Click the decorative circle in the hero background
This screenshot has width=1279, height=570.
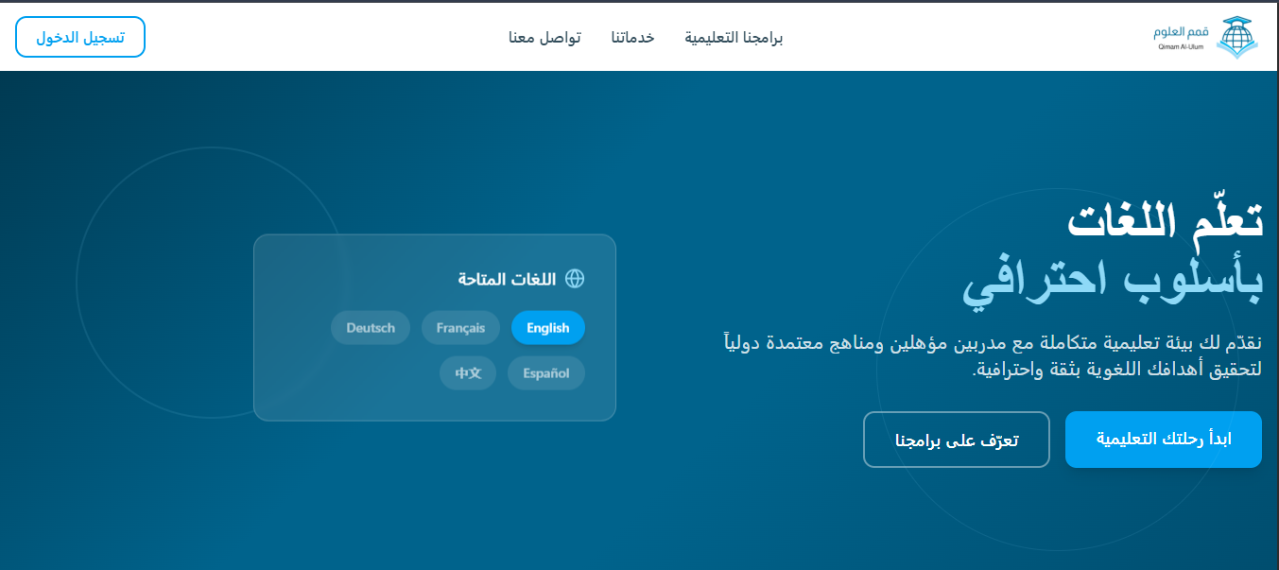click(x=208, y=284)
